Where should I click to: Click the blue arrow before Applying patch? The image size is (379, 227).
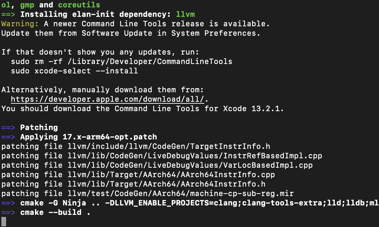point(8,137)
